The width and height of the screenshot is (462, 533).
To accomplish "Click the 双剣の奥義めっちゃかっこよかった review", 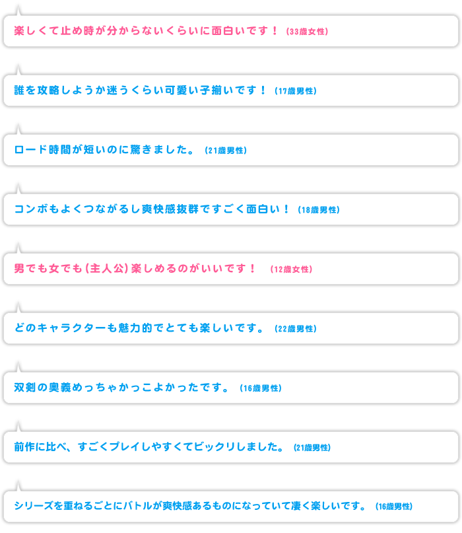I will (x=122, y=388).
